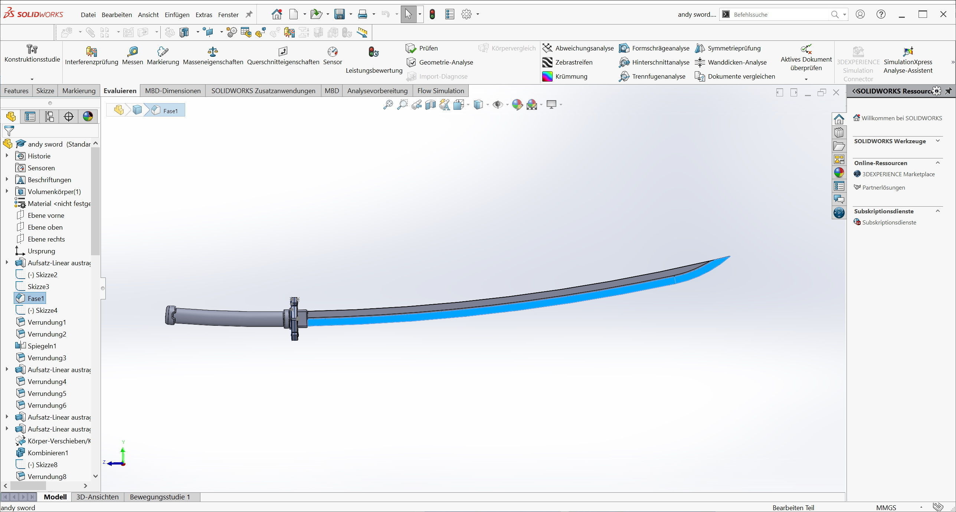Open the FeatureManager design tree tab
This screenshot has width=956, height=512.
[11, 116]
